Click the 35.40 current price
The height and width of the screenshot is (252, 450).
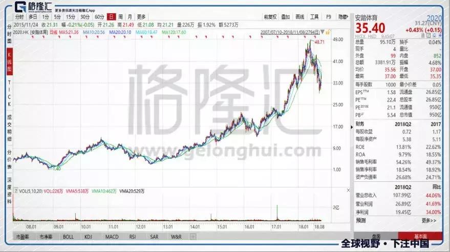[370, 28]
